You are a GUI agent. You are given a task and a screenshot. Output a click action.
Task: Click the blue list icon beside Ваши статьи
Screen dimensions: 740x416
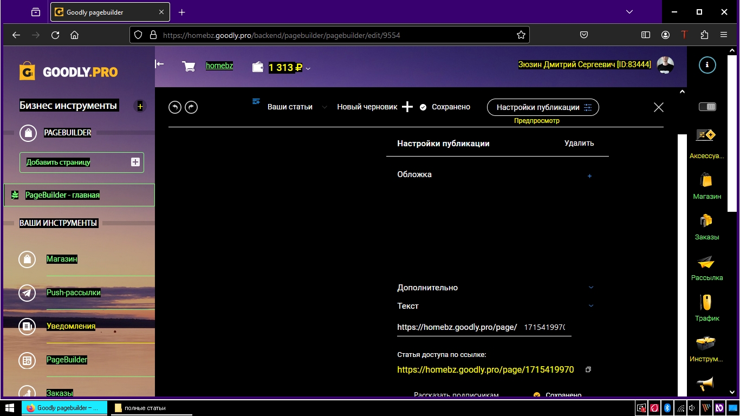click(256, 101)
